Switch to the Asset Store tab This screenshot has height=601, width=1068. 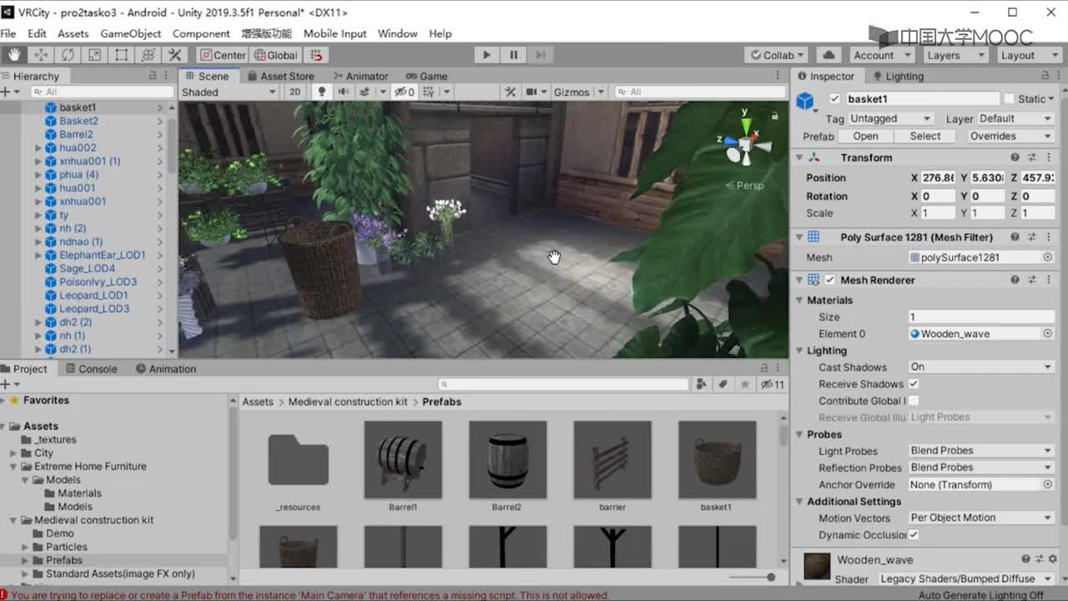[x=281, y=76]
